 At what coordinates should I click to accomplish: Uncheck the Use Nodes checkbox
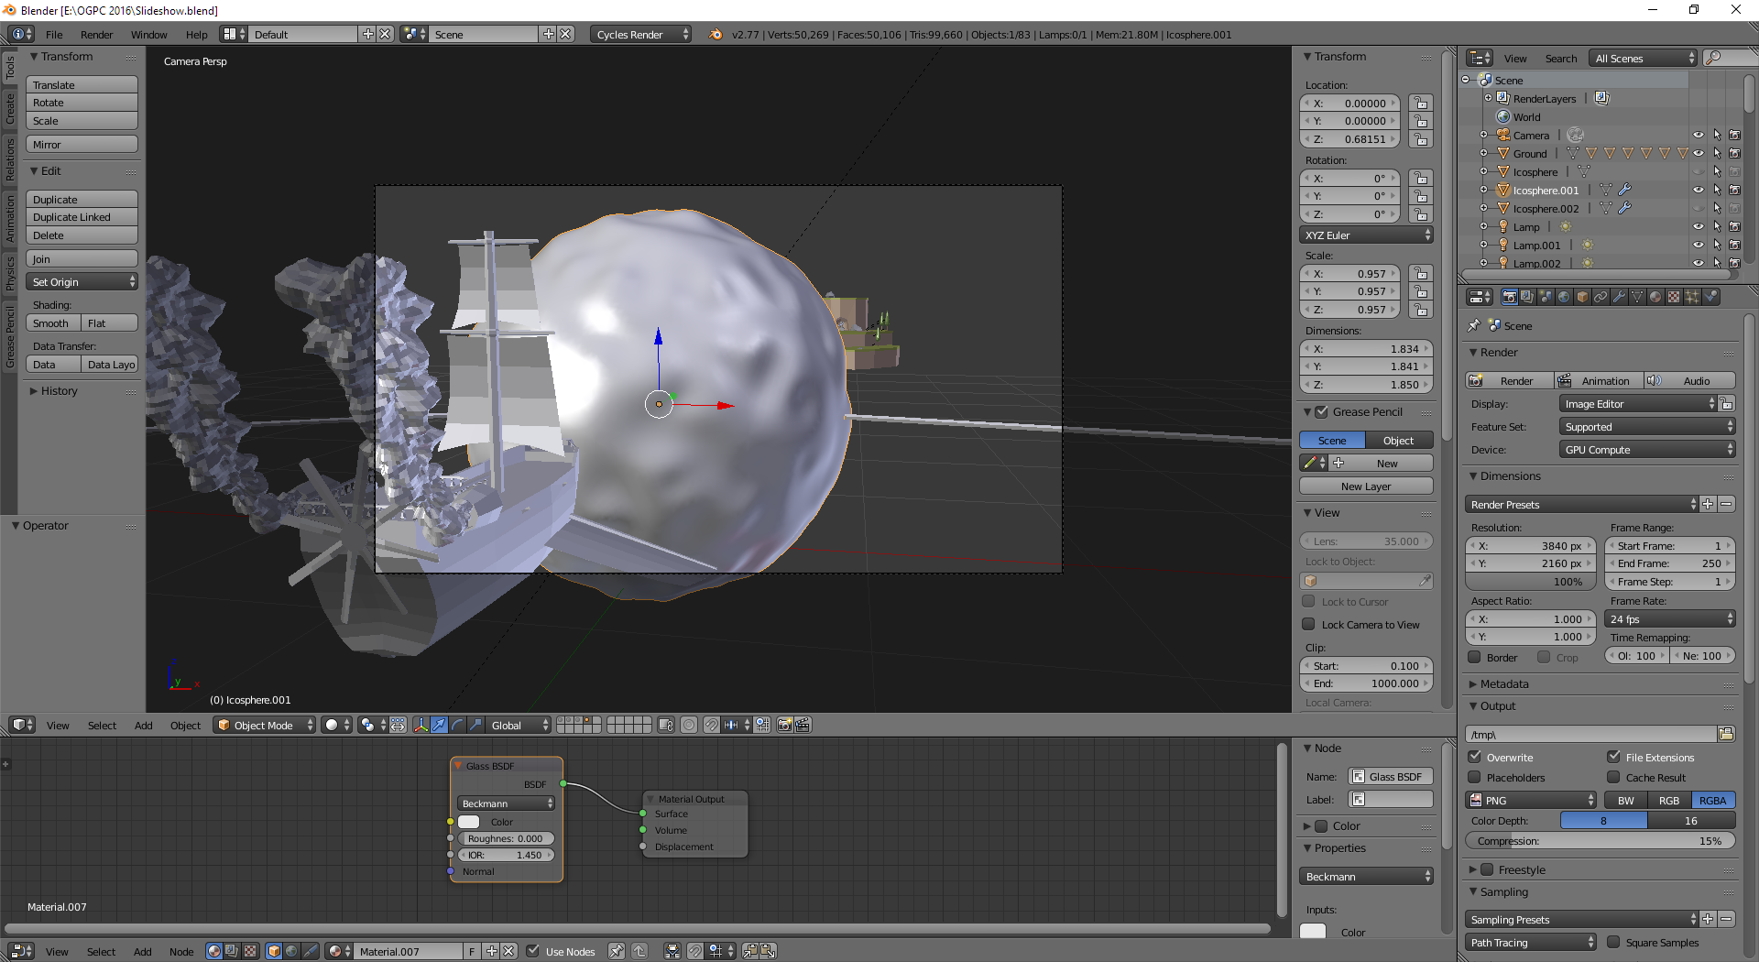pos(533,951)
